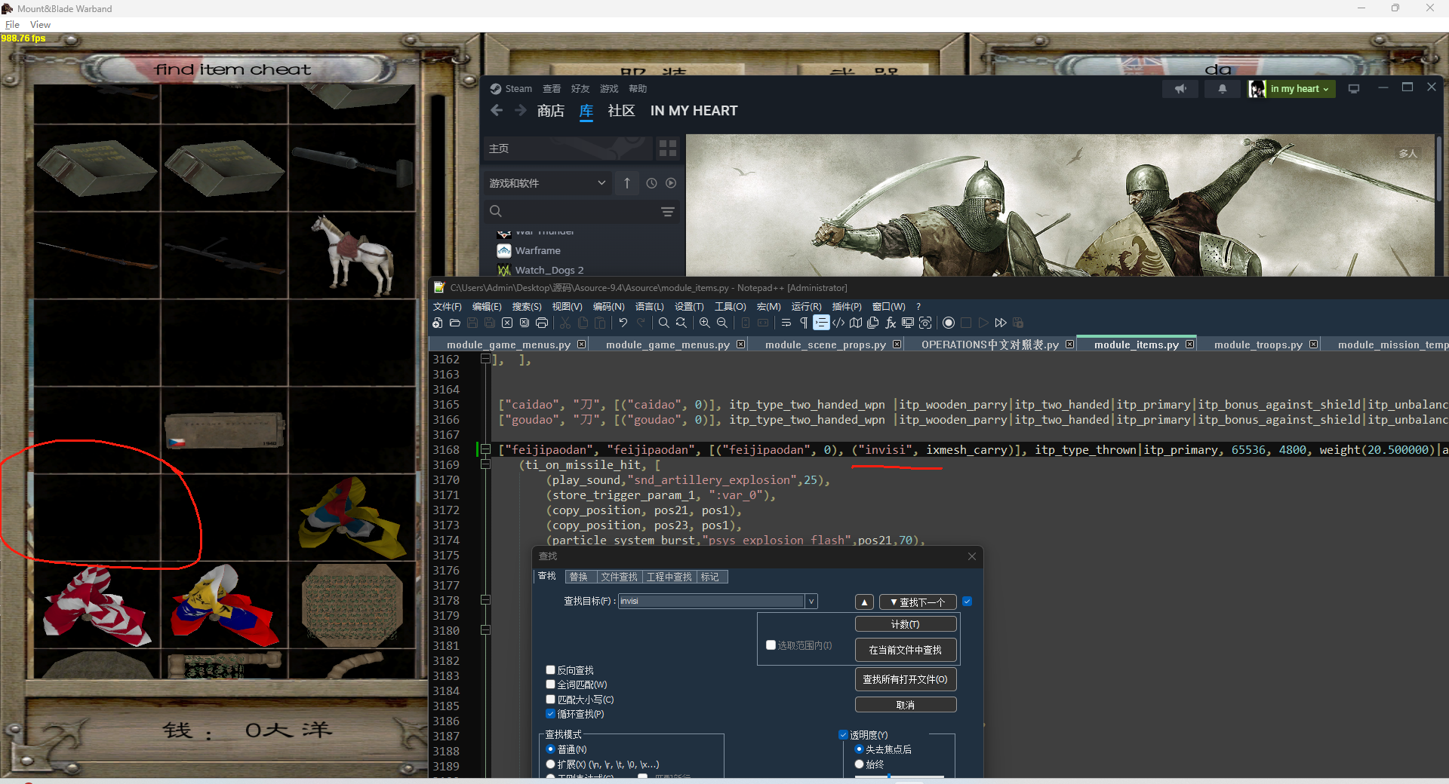Click the find previous up-arrow button
1449x784 pixels.
pyautogui.click(x=864, y=602)
